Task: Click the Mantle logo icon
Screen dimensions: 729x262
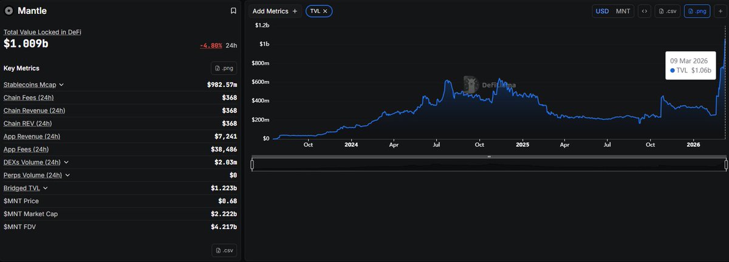Action: pyautogui.click(x=9, y=11)
